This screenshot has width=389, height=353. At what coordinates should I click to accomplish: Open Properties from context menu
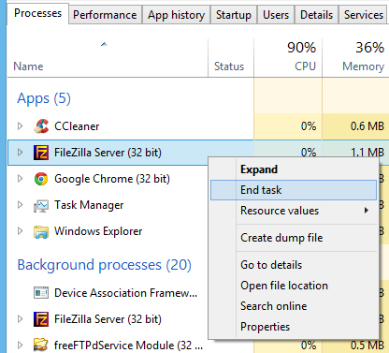294,327
